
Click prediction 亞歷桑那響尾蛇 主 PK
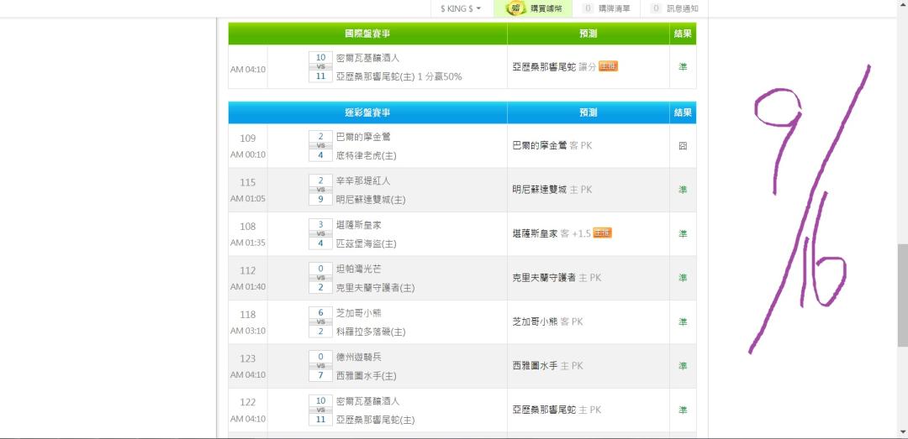tap(557, 410)
